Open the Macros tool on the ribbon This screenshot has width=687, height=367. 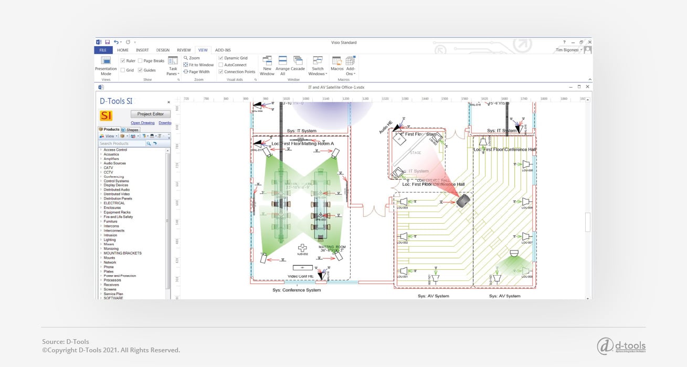pos(336,64)
